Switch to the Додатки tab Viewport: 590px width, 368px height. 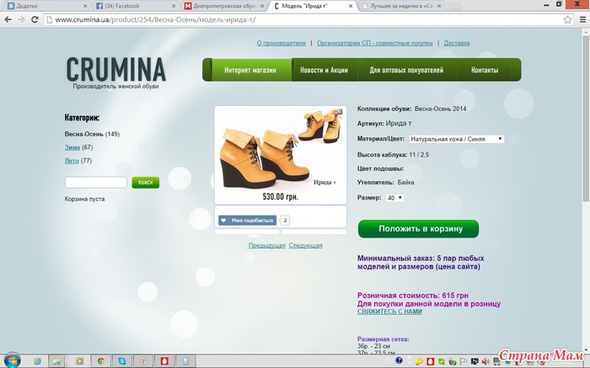(46, 6)
